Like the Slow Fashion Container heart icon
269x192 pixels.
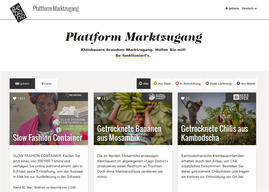[x=15, y=99]
